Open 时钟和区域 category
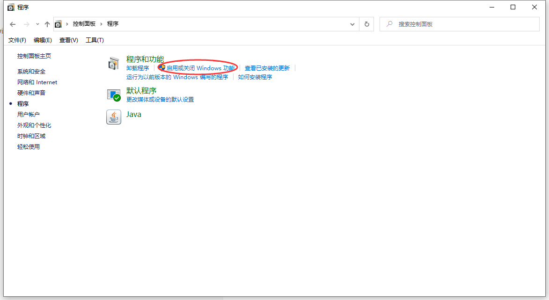Image resolution: width=549 pixels, height=300 pixels. 31,136
